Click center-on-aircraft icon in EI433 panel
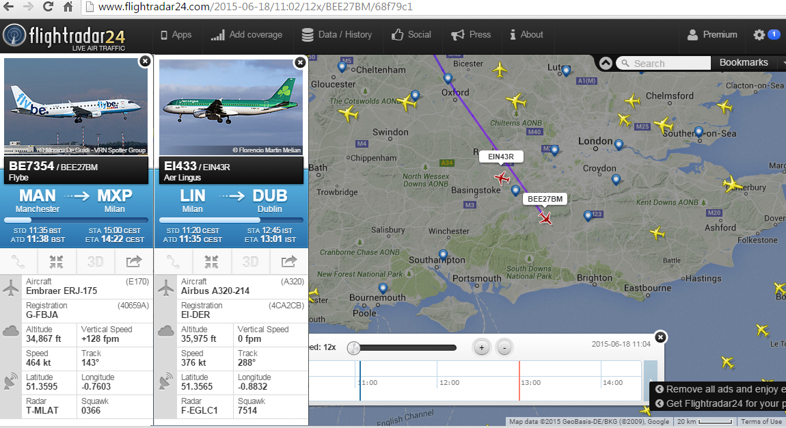Viewport: 786px width, 428px height. tap(212, 262)
